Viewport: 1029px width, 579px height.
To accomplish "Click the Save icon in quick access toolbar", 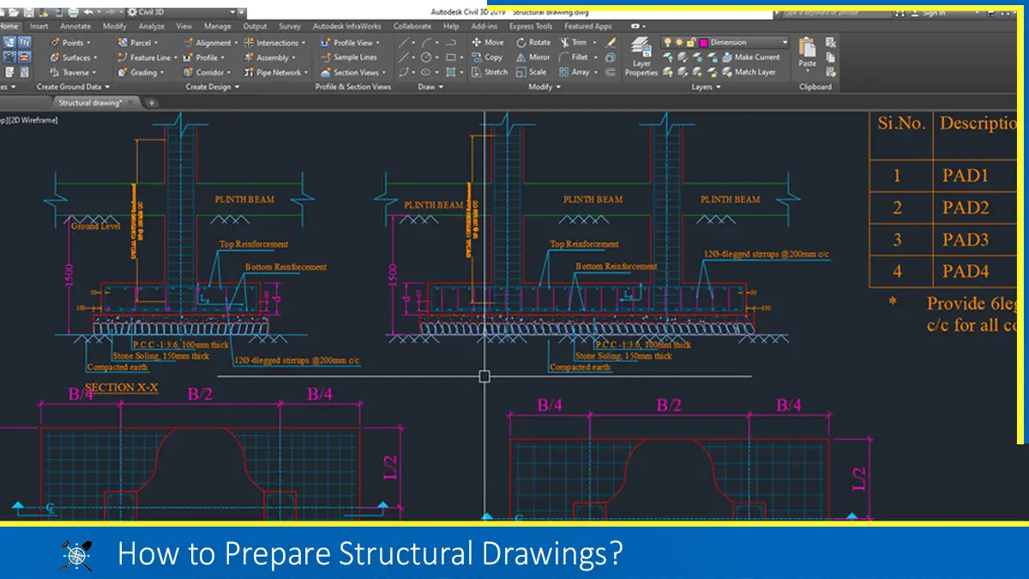I will click(x=30, y=12).
